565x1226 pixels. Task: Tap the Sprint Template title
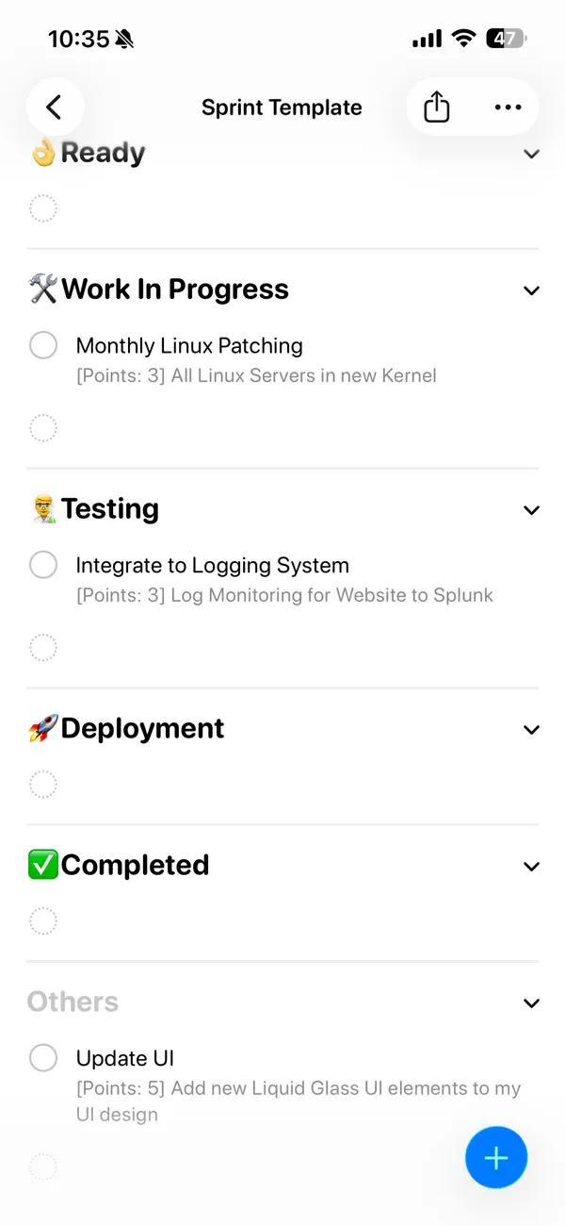click(x=282, y=107)
